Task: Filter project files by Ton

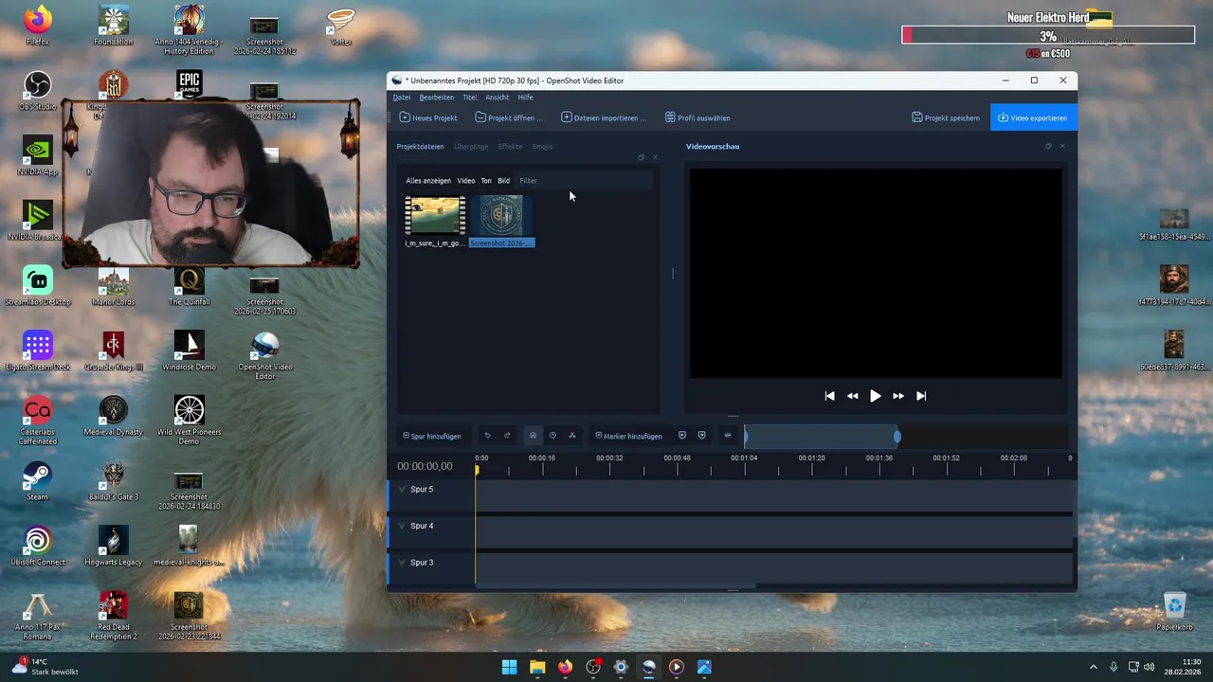Action: pyautogui.click(x=486, y=181)
